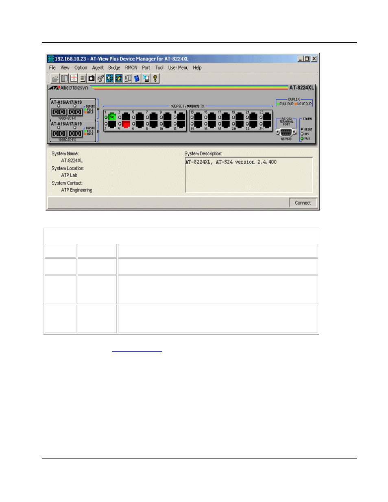Image resolution: width=388 pixels, height=502 pixels.
Task: Click the RPS status LED
Action: coord(302,134)
